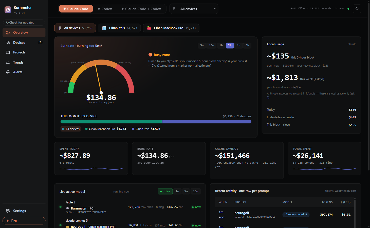Select the Codex source toggle
Screen dimensions: 370x228
click(x=105, y=9)
